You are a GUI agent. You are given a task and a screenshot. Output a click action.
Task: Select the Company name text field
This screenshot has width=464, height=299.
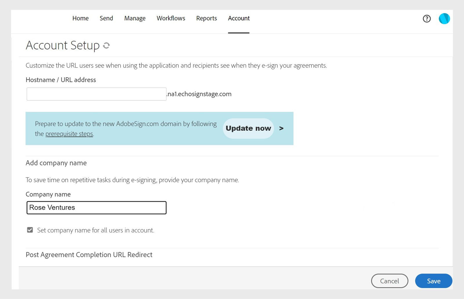click(x=96, y=207)
